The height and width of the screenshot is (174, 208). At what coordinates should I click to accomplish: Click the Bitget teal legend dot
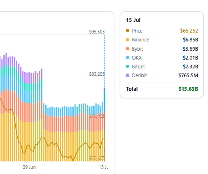[x=127, y=67]
